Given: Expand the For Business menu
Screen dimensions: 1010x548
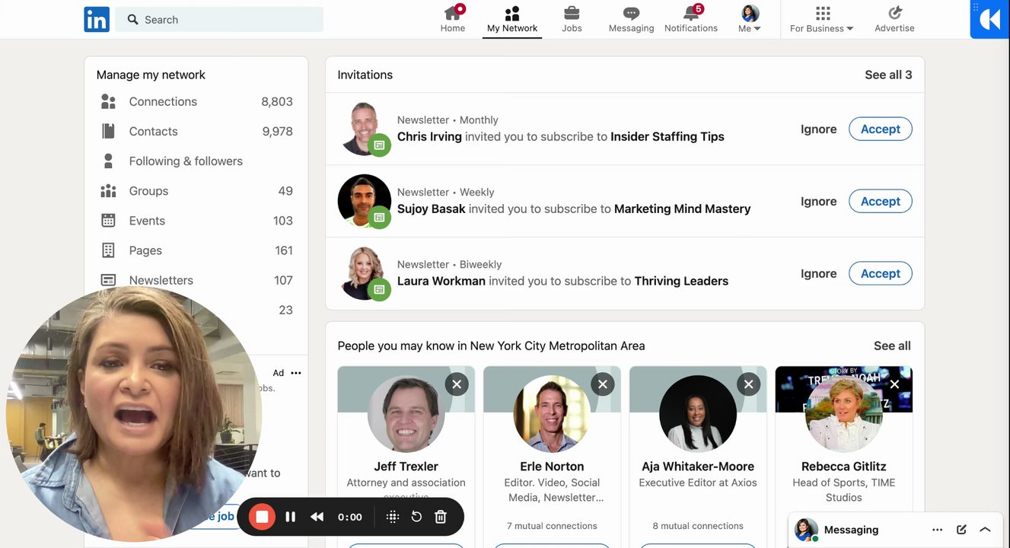Looking at the screenshot, I should pos(822,20).
